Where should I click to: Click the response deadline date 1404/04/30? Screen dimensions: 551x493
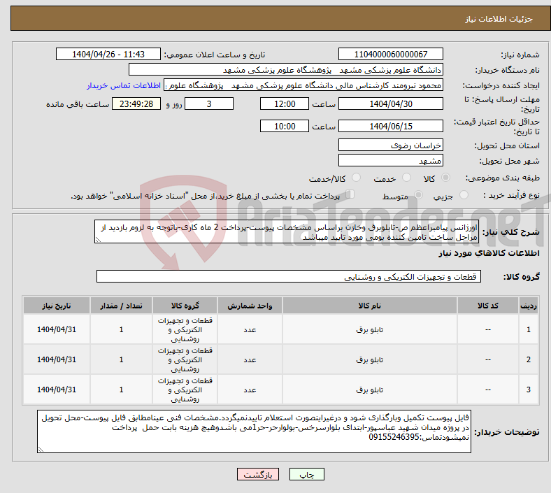tap(391, 104)
